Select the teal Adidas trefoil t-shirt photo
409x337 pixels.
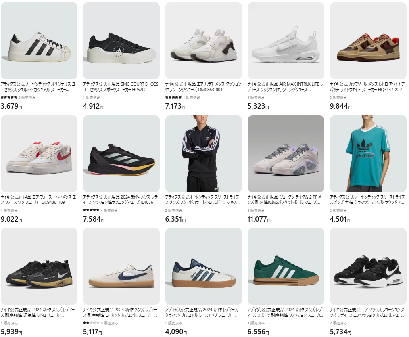[x=368, y=154]
